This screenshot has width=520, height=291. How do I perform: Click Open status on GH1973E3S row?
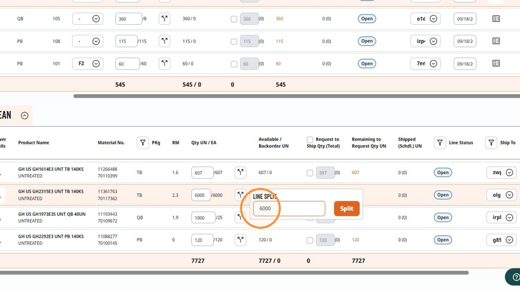(x=443, y=218)
